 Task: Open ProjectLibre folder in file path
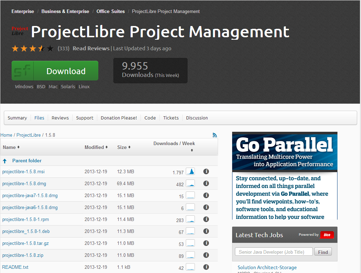(28, 135)
